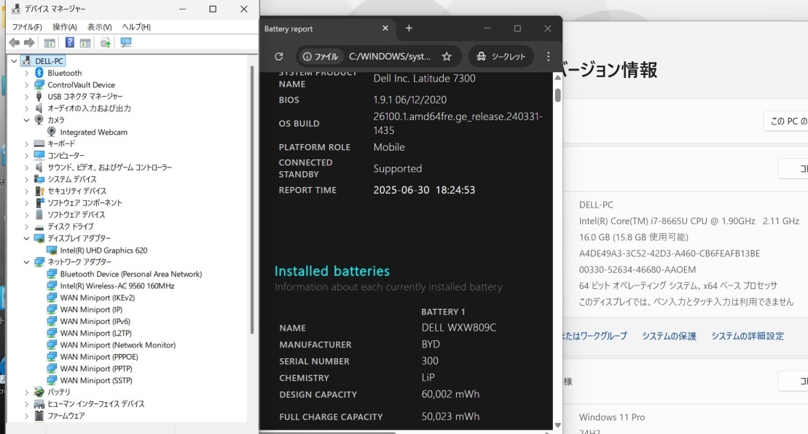
Task: Reload the Battery report page
Action: pos(278,56)
